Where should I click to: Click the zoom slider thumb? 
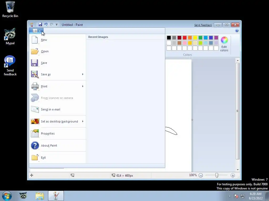[217, 175]
